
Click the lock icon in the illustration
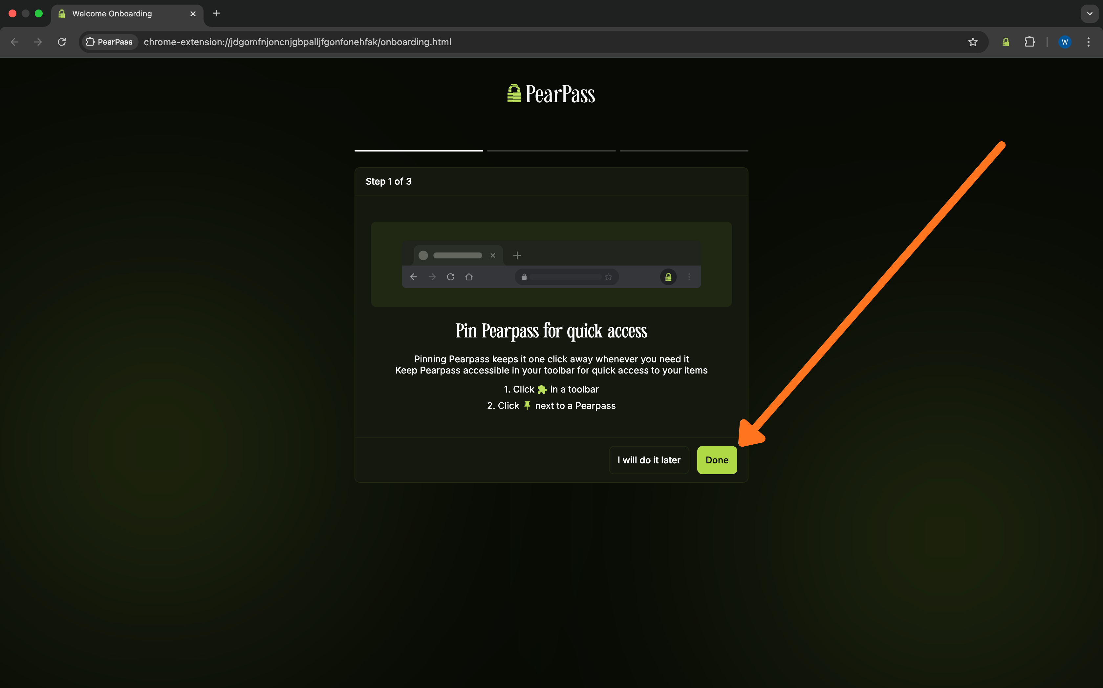(668, 277)
